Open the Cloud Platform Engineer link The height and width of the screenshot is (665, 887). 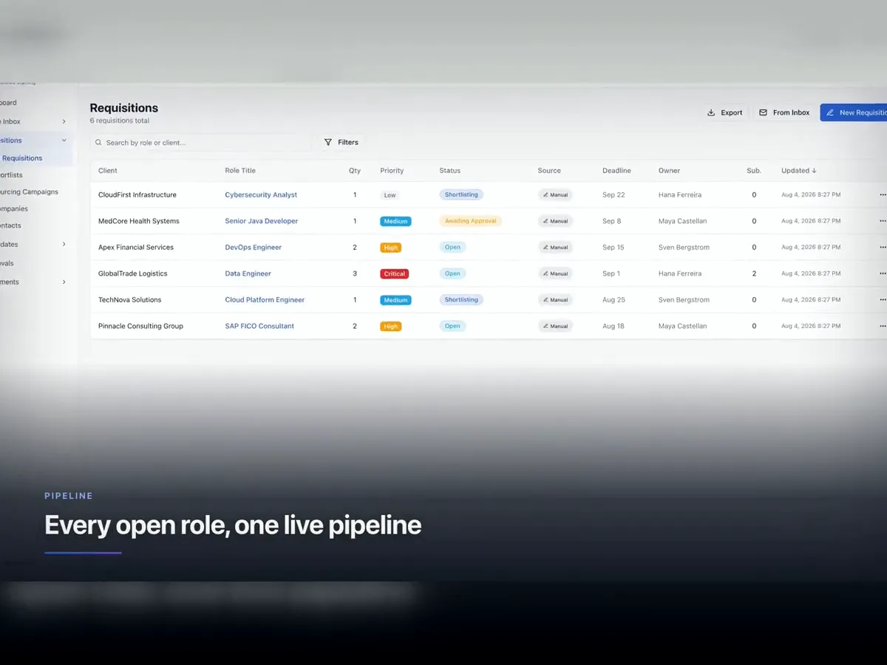pyautogui.click(x=265, y=300)
